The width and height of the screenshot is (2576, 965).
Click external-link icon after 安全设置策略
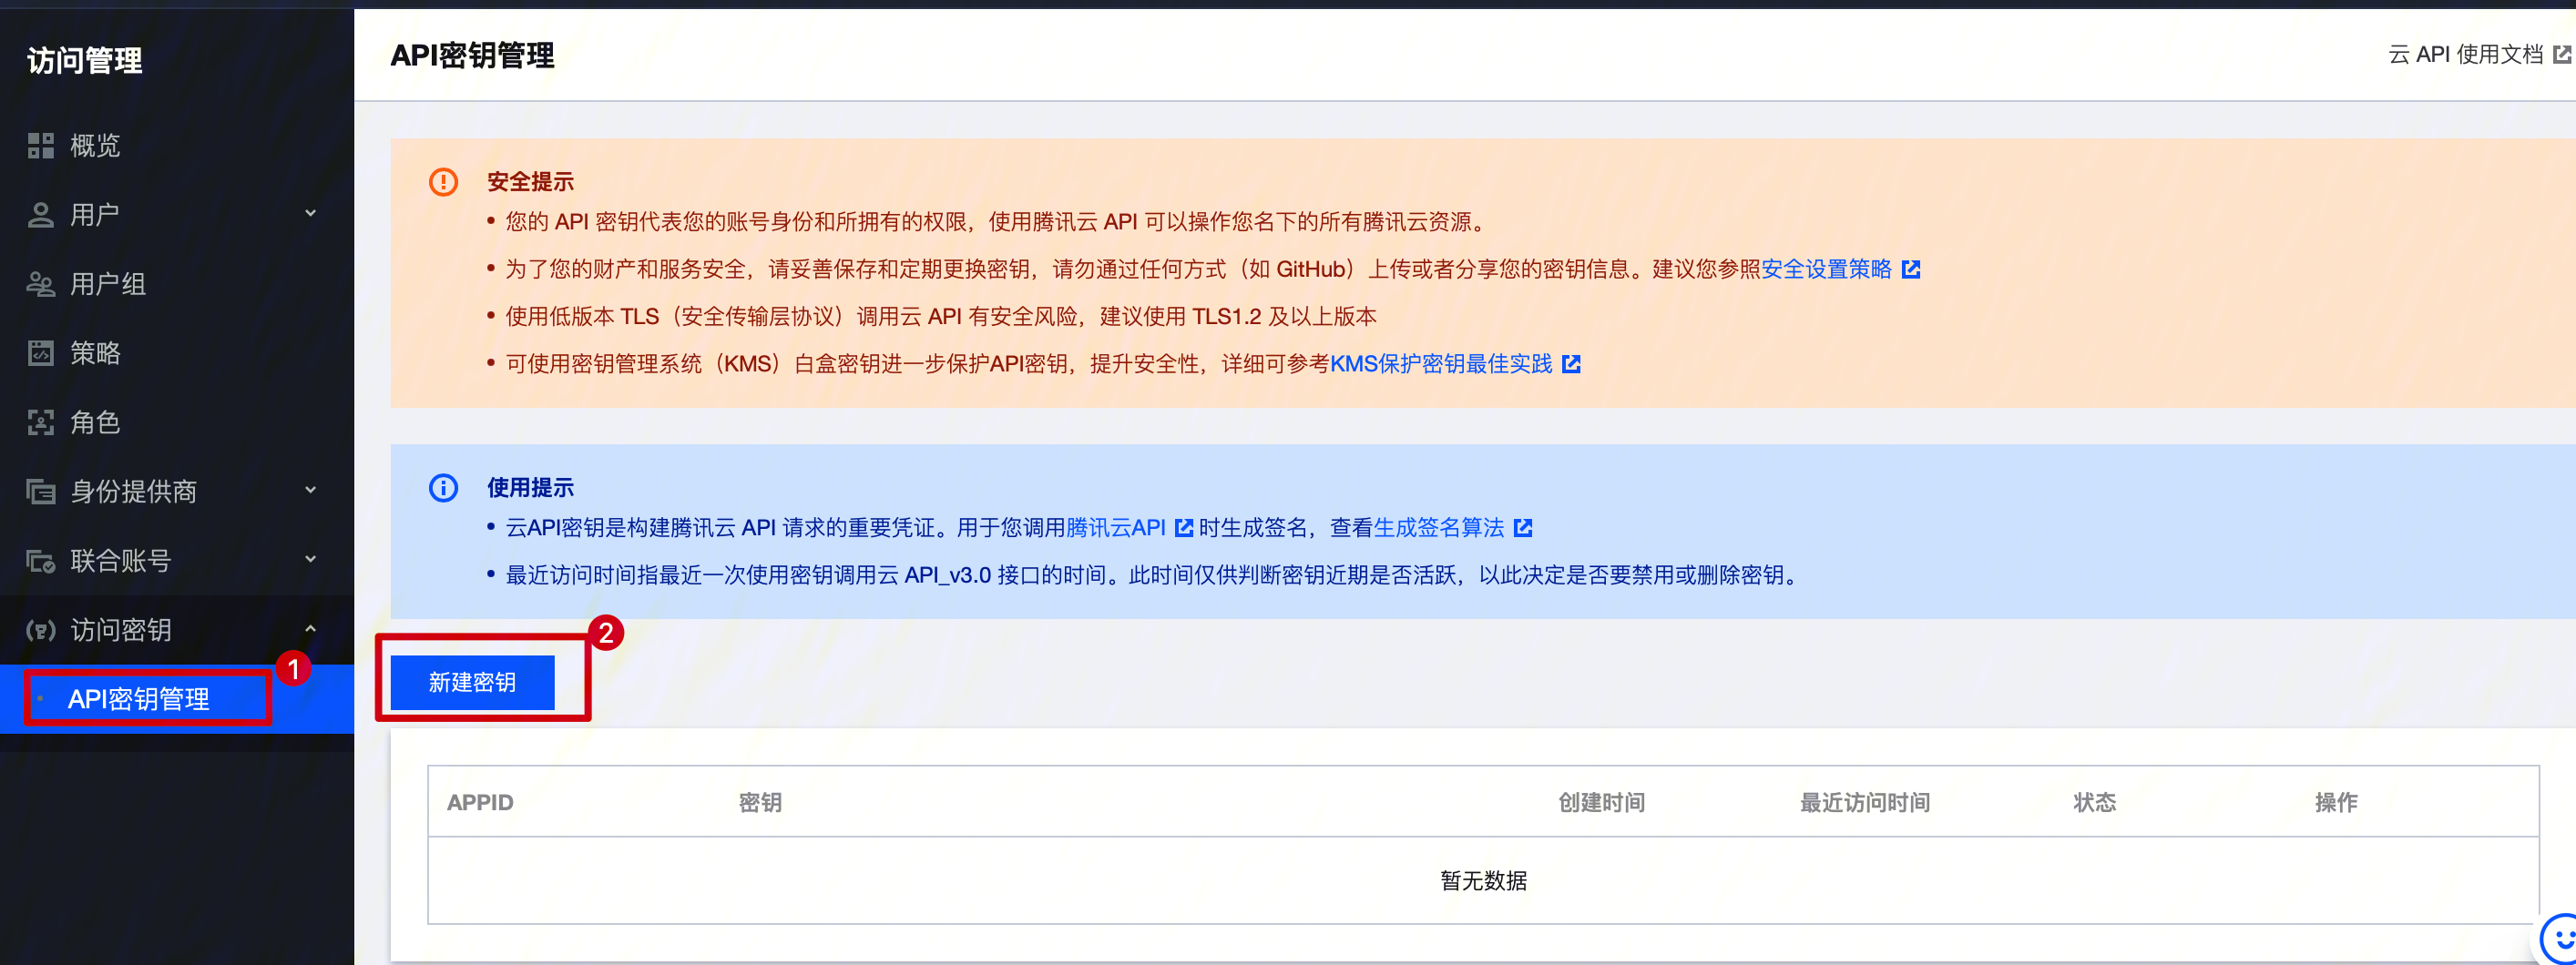pos(1911,269)
